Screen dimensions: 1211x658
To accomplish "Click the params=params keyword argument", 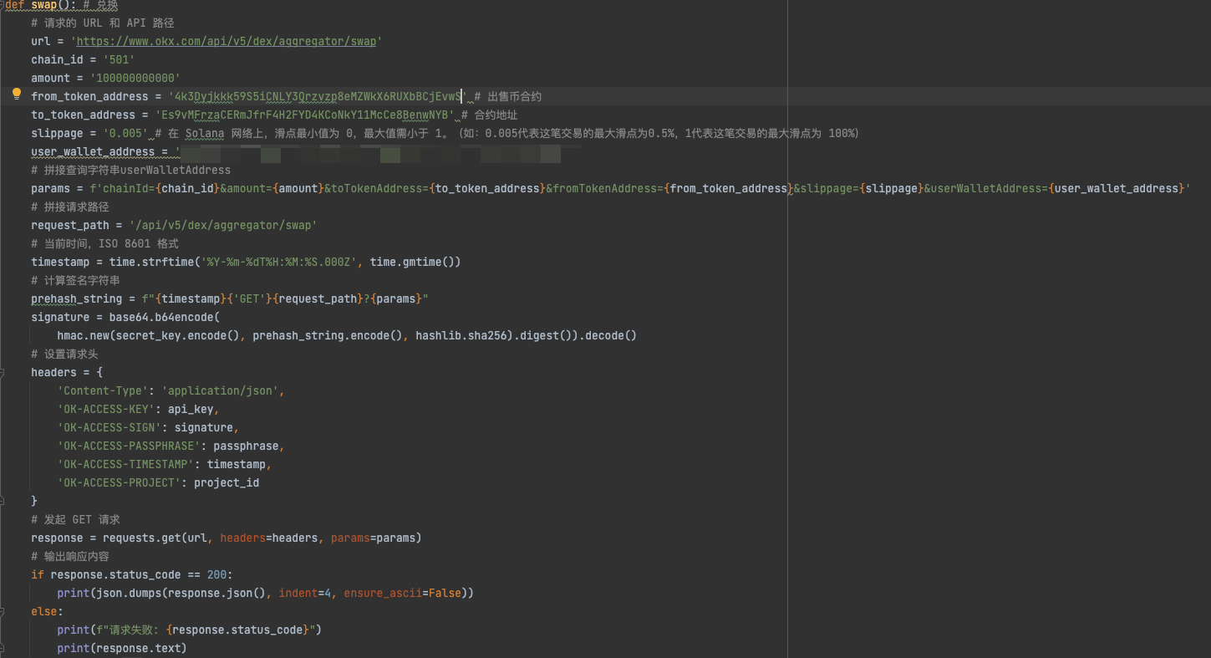I will tap(373, 538).
